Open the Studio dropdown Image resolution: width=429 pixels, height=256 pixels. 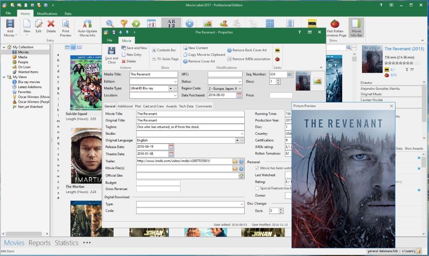click(242, 134)
